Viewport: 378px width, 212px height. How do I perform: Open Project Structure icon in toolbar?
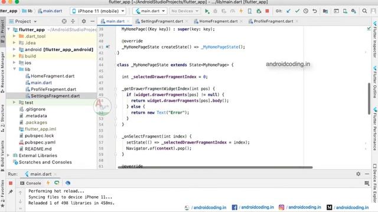pos(325,11)
